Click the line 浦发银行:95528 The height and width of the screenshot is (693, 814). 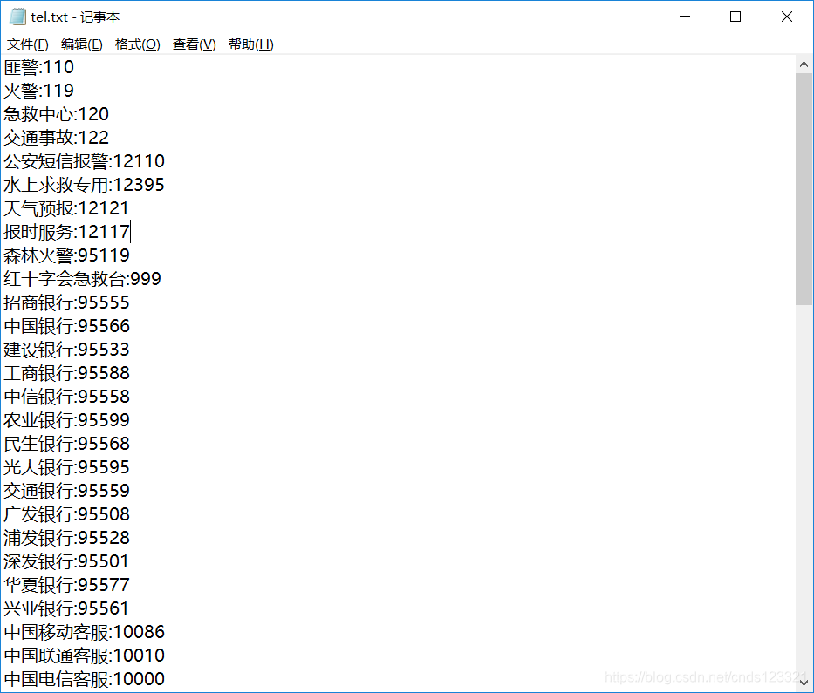pos(66,538)
